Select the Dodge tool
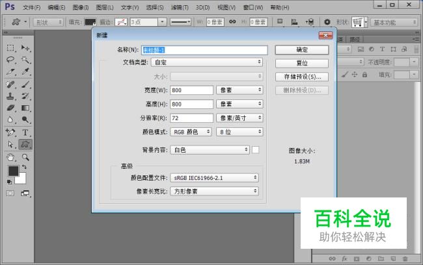 pyautogui.click(x=25, y=120)
